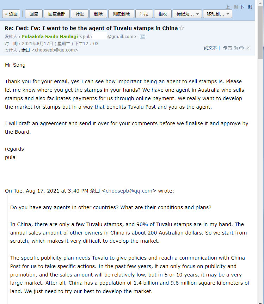Print this email using printer icon

point(241,48)
